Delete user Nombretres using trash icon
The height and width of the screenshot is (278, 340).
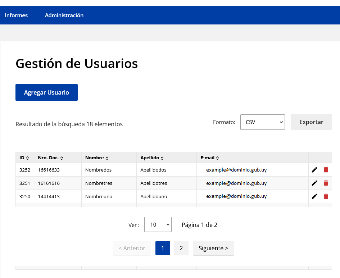tap(326, 183)
